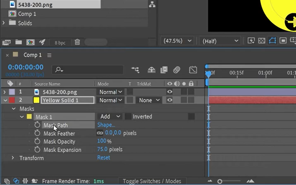Click the red label color of layer 2
Screen dimensions: 296x185
tap(12, 100)
